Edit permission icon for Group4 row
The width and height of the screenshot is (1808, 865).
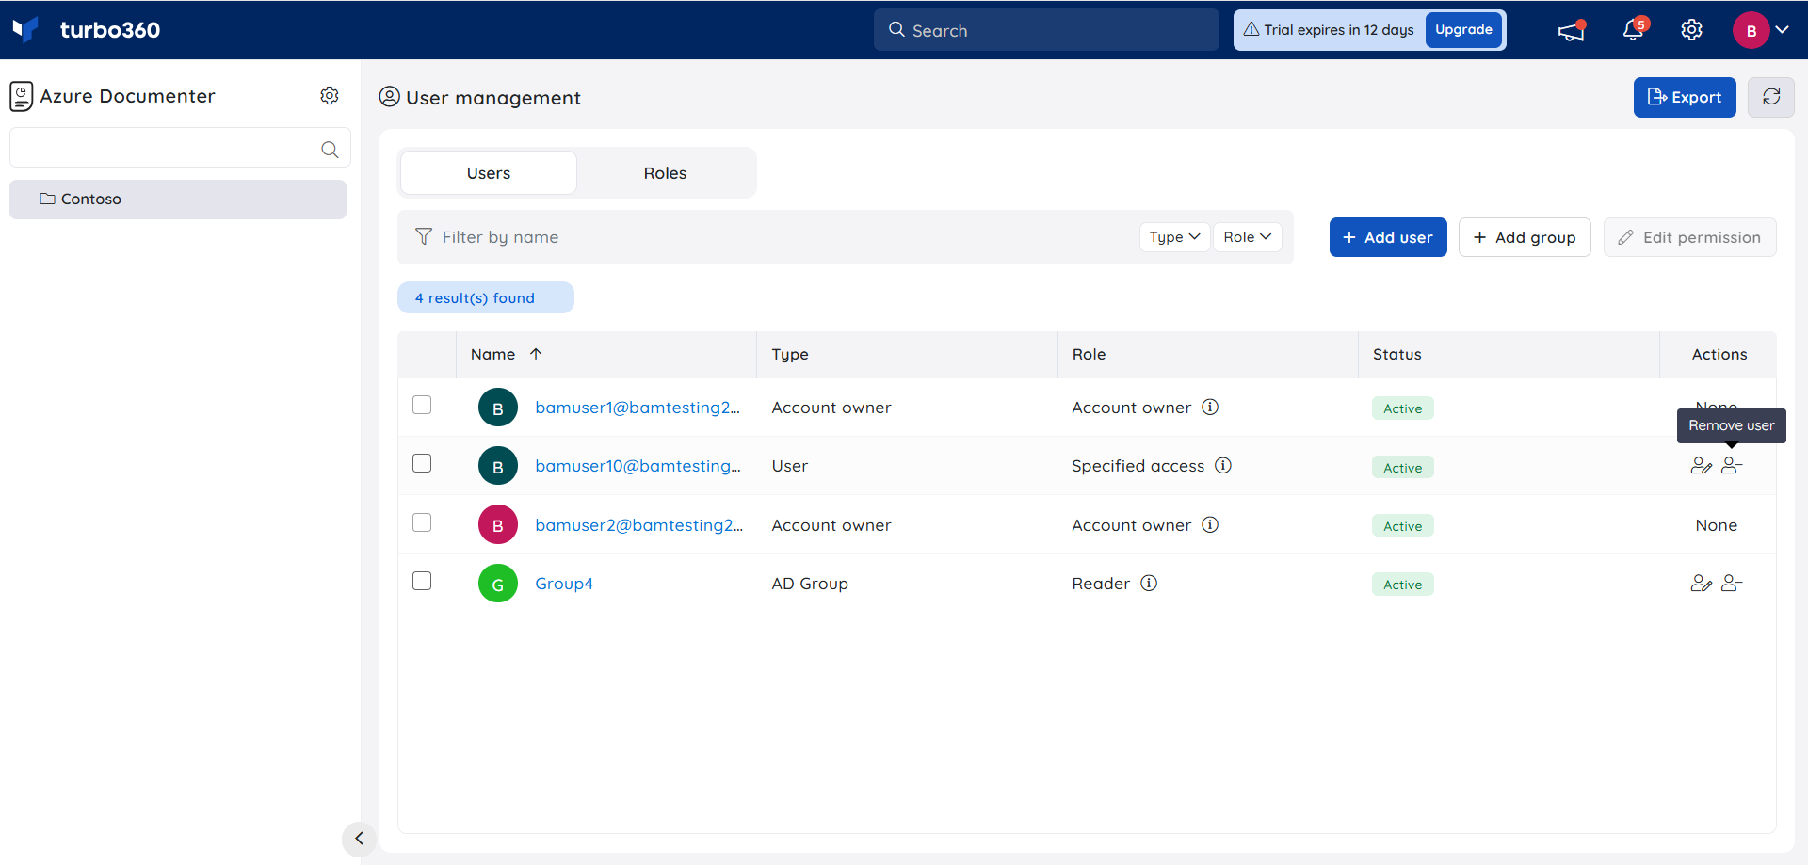1701,584
